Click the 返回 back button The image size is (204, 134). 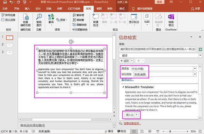click(x=125, y=61)
